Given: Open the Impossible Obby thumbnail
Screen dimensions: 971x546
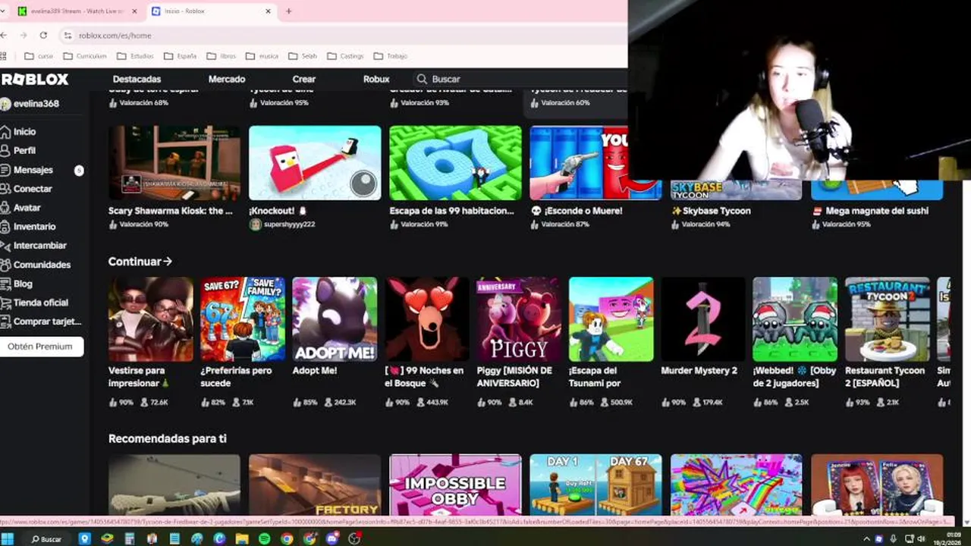Looking at the screenshot, I should pos(455,485).
